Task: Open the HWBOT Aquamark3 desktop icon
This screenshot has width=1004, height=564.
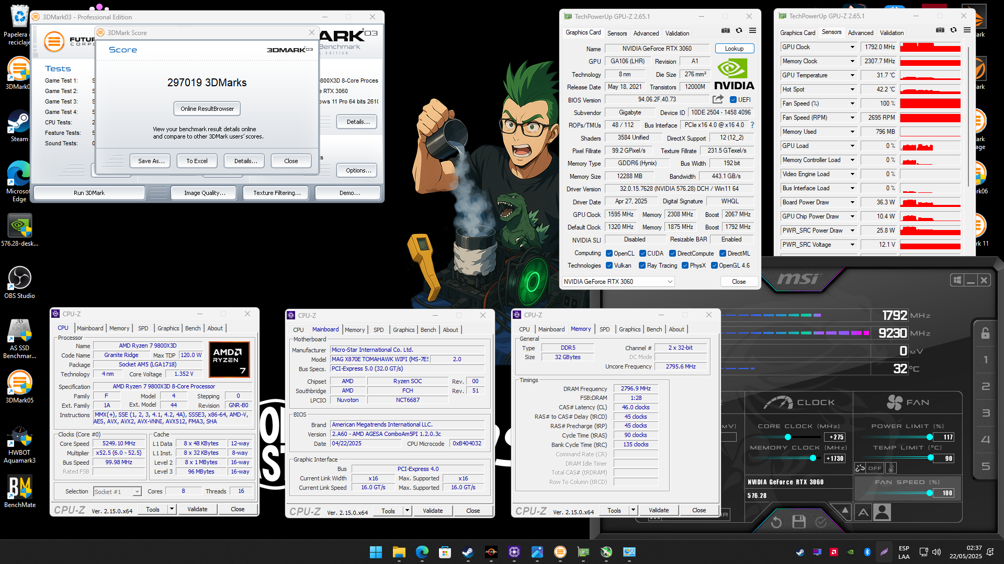Action: pos(19,445)
